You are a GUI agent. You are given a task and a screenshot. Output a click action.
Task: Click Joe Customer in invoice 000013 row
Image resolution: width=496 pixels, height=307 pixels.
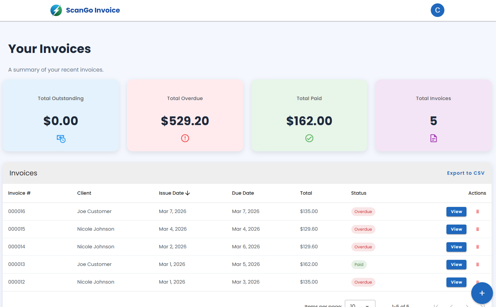click(94, 264)
